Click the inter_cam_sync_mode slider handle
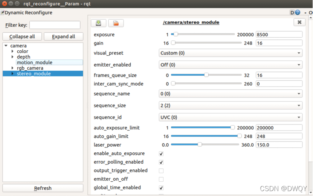The width and height of the screenshot is (313, 196). coord(173,84)
